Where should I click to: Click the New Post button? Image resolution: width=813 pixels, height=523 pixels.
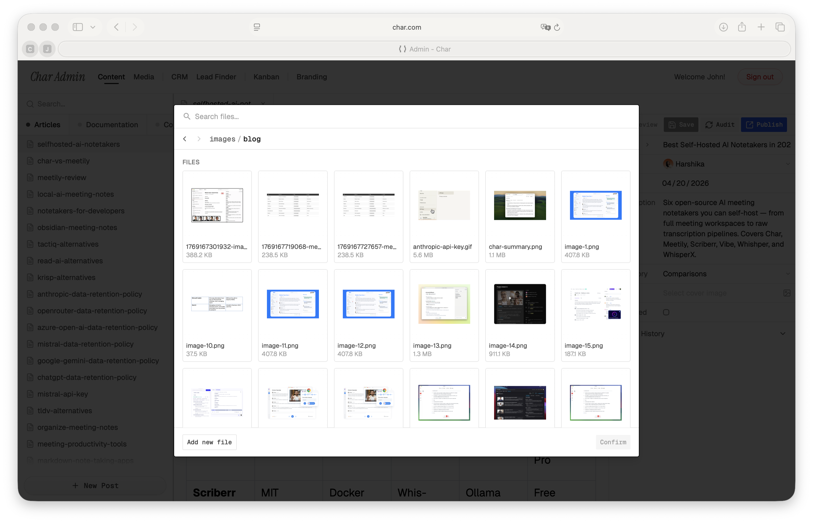pyautogui.click(x=95, y=486)
